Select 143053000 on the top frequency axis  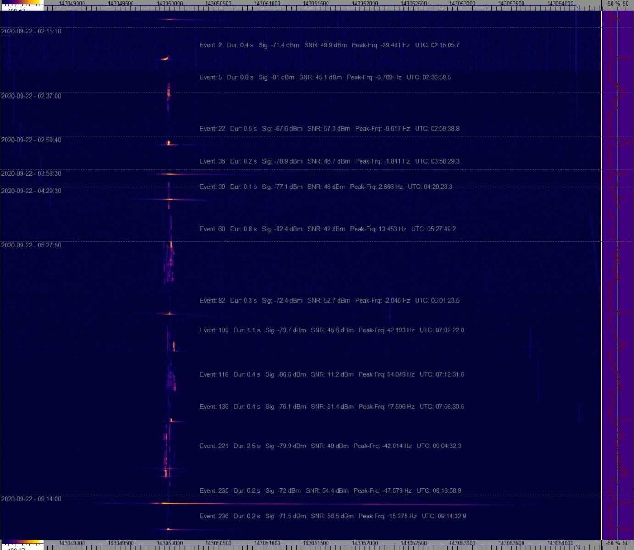tap(462, 3)
